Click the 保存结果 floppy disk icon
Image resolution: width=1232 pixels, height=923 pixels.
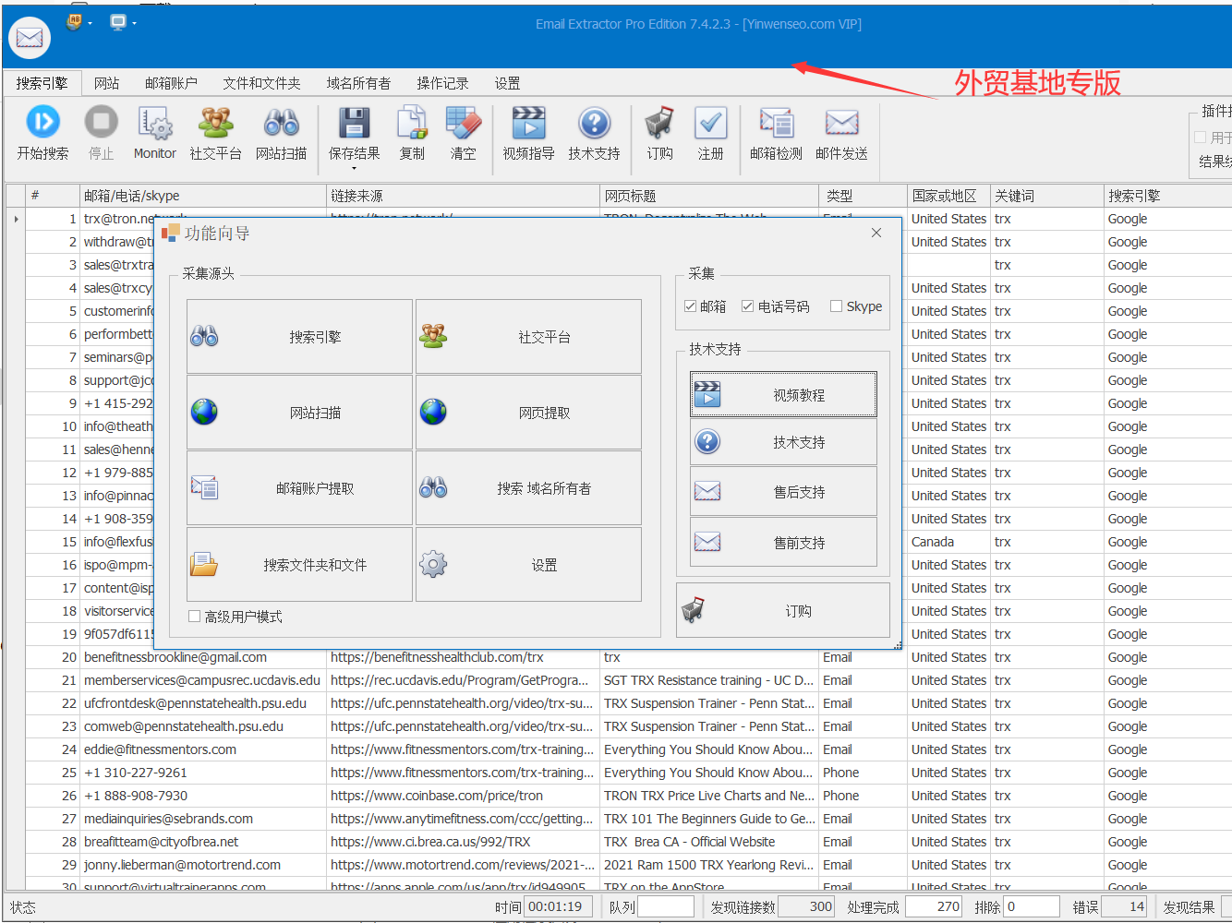354,123
